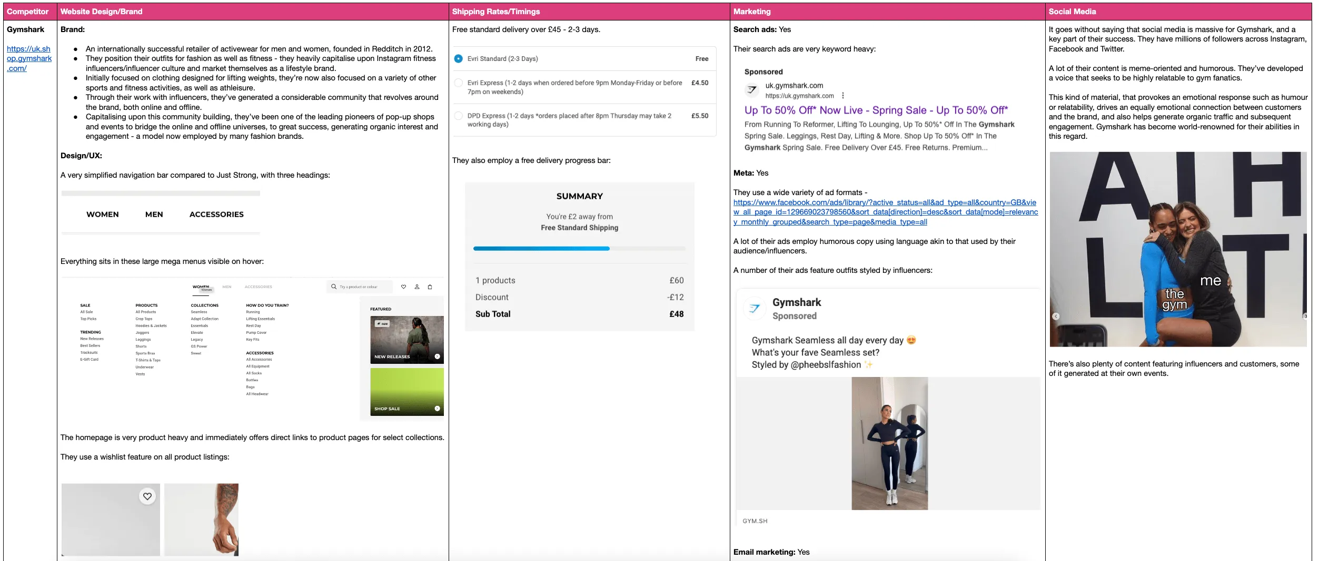Image resolution: width=1319 pixels, height=561 pixels.
Task: Click the https://uk.gymshark.com URL in the ad
Action: (x=799, y=96)
